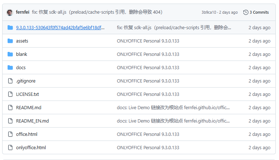
Task: Open the assets row commit 'ONLYOFFICE Personal 9.3.0.133'
Action: click(148, 41)
